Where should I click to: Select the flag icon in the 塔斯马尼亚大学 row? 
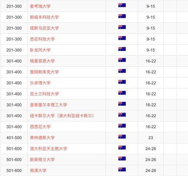(x=122, y=27)
